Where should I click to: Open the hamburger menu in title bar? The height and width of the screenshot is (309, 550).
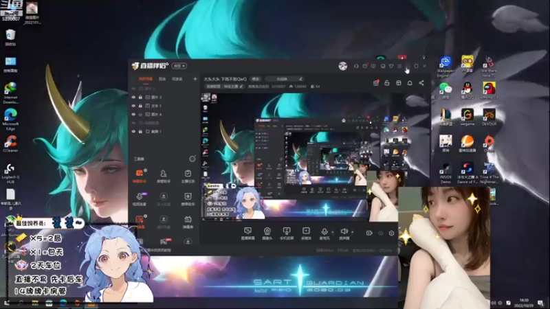pos(399,66)
